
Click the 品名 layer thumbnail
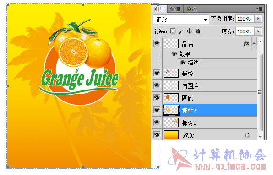pos(171,43)
